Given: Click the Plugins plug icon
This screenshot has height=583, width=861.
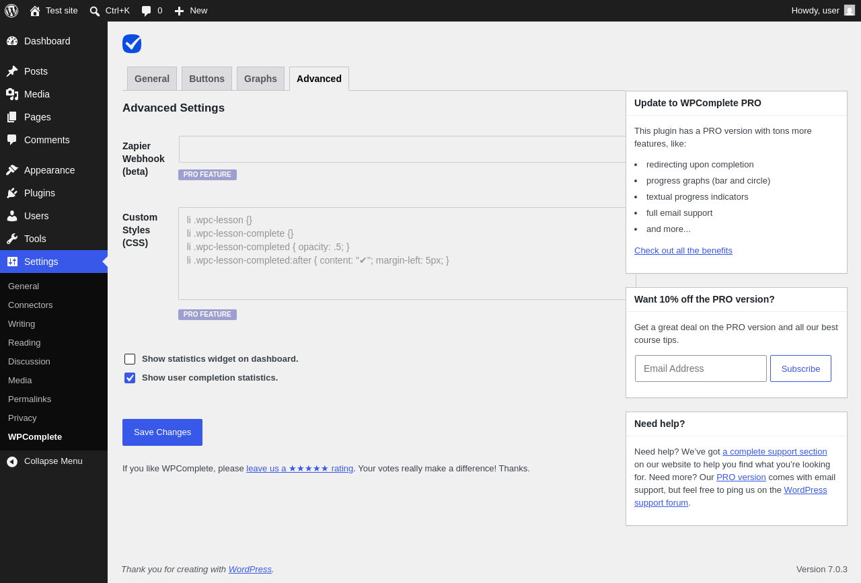Looking at the screenshot, I should tap(12, 193).
